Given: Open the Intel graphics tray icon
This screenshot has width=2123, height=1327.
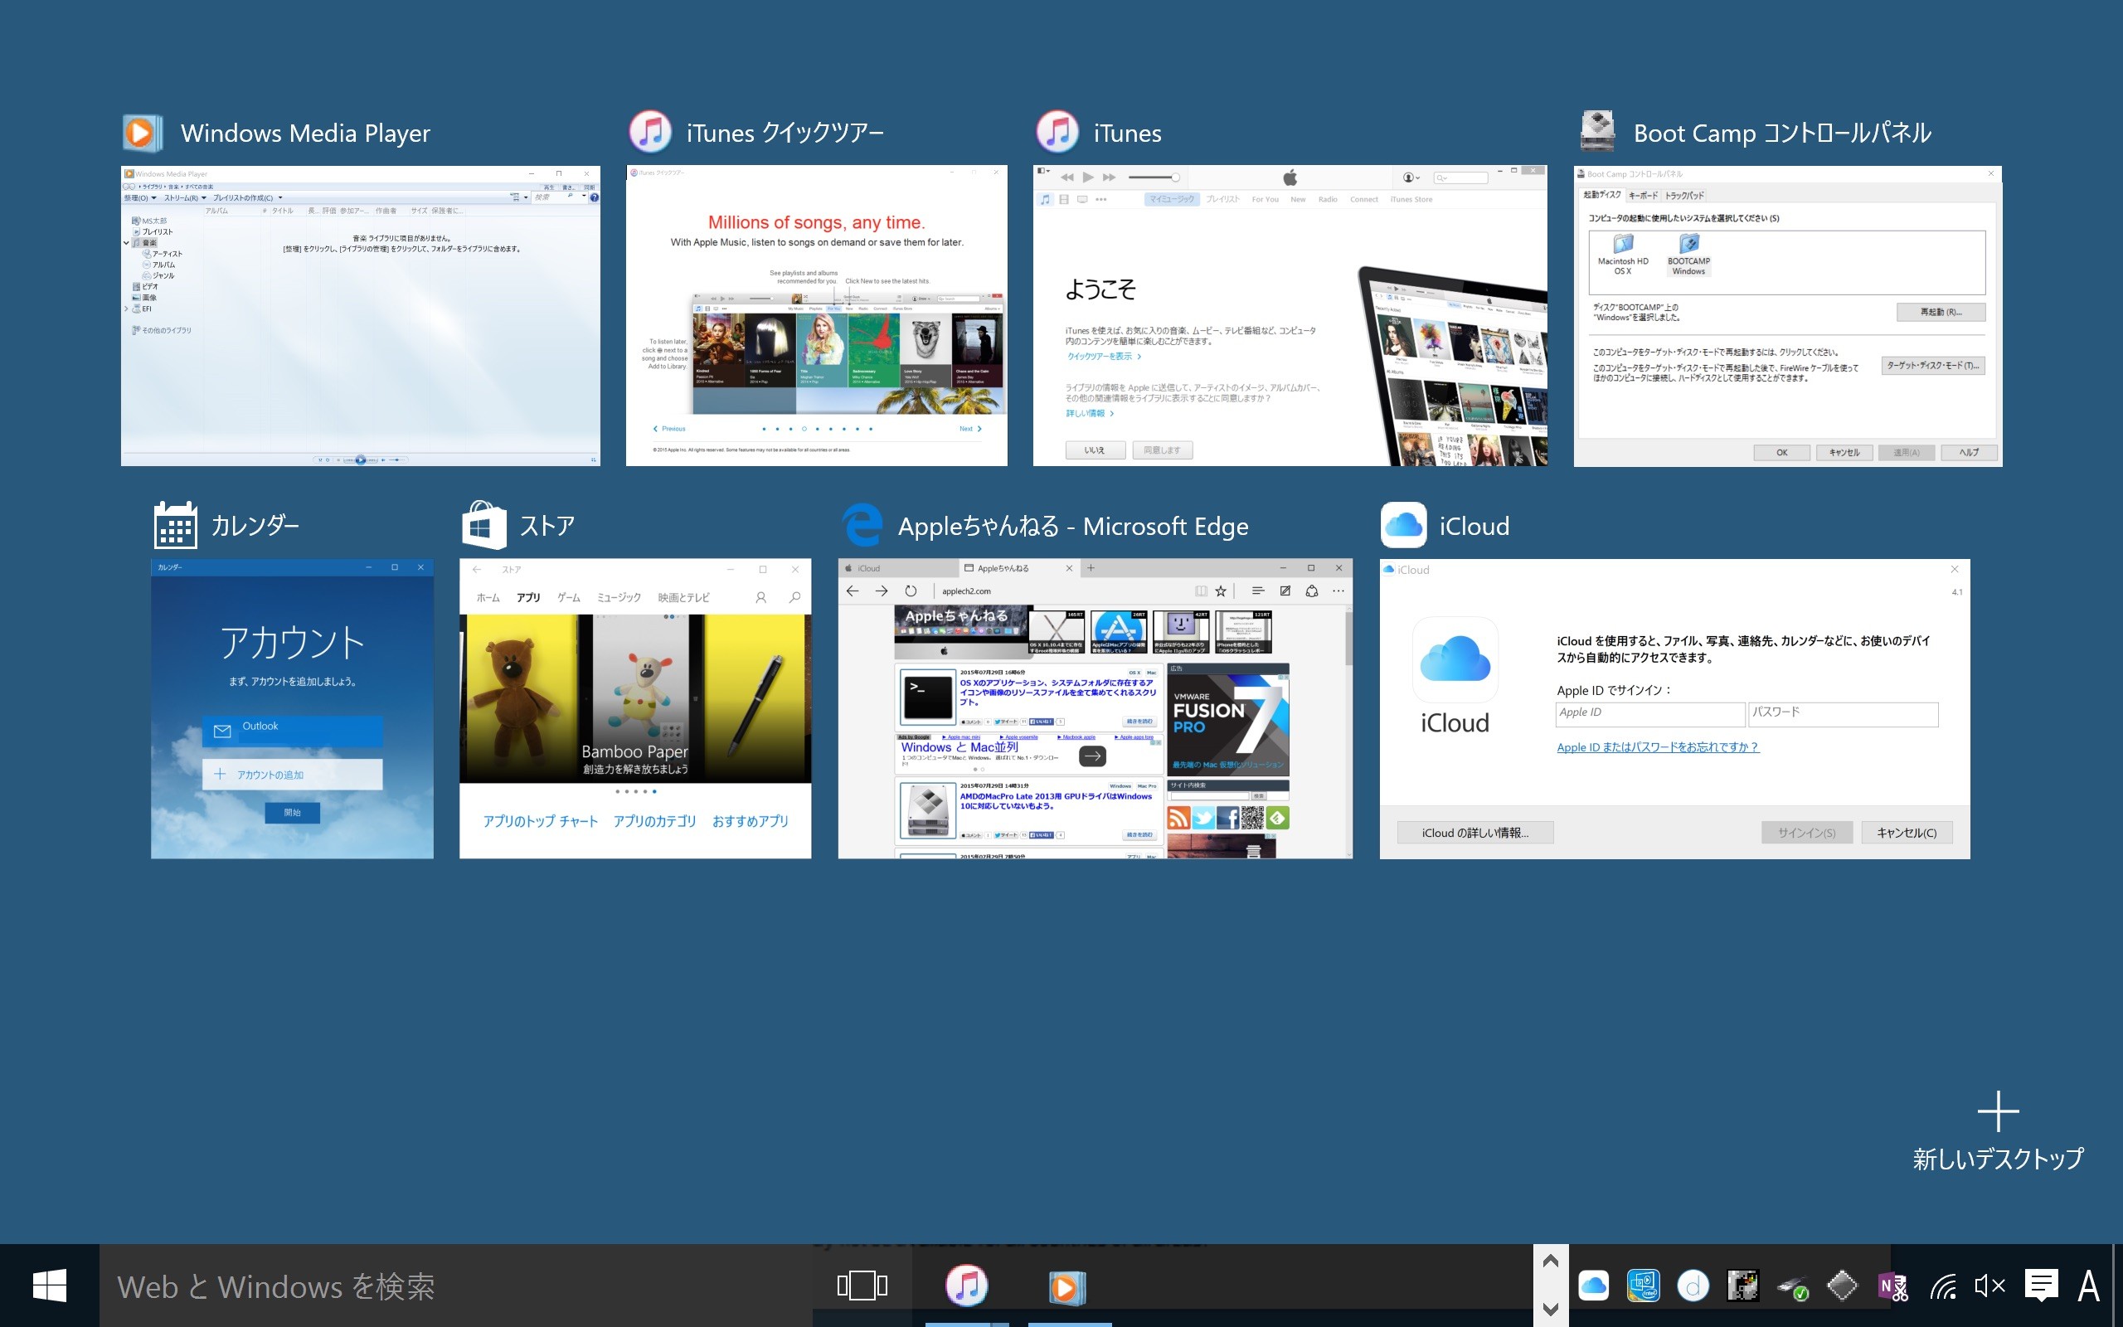Looking at the screenshot, I should tap(1643, 1286).
